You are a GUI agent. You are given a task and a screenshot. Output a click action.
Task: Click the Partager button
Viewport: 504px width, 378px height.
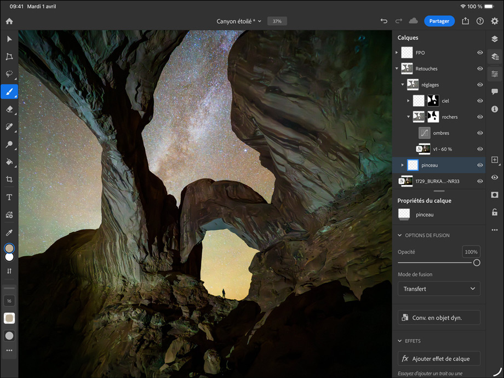coord(439,21)
